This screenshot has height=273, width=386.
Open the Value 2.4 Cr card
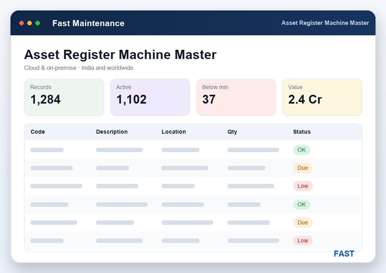[x=322, y=97]
